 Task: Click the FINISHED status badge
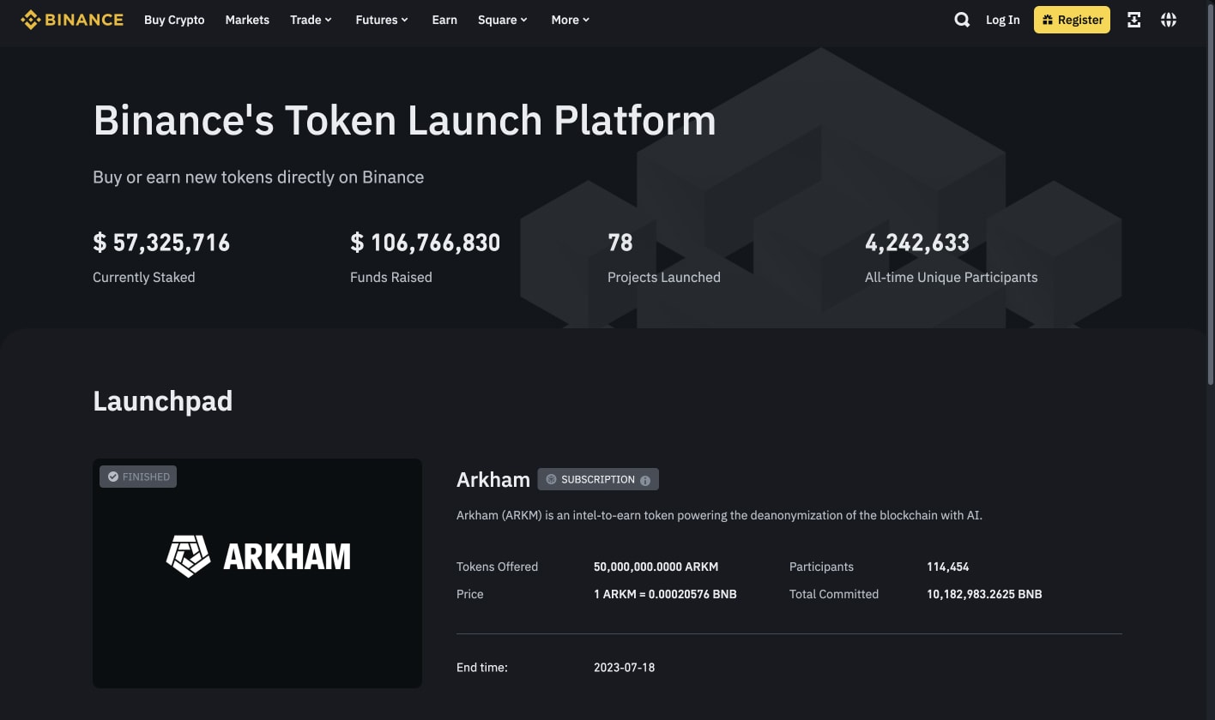(138, 477)
